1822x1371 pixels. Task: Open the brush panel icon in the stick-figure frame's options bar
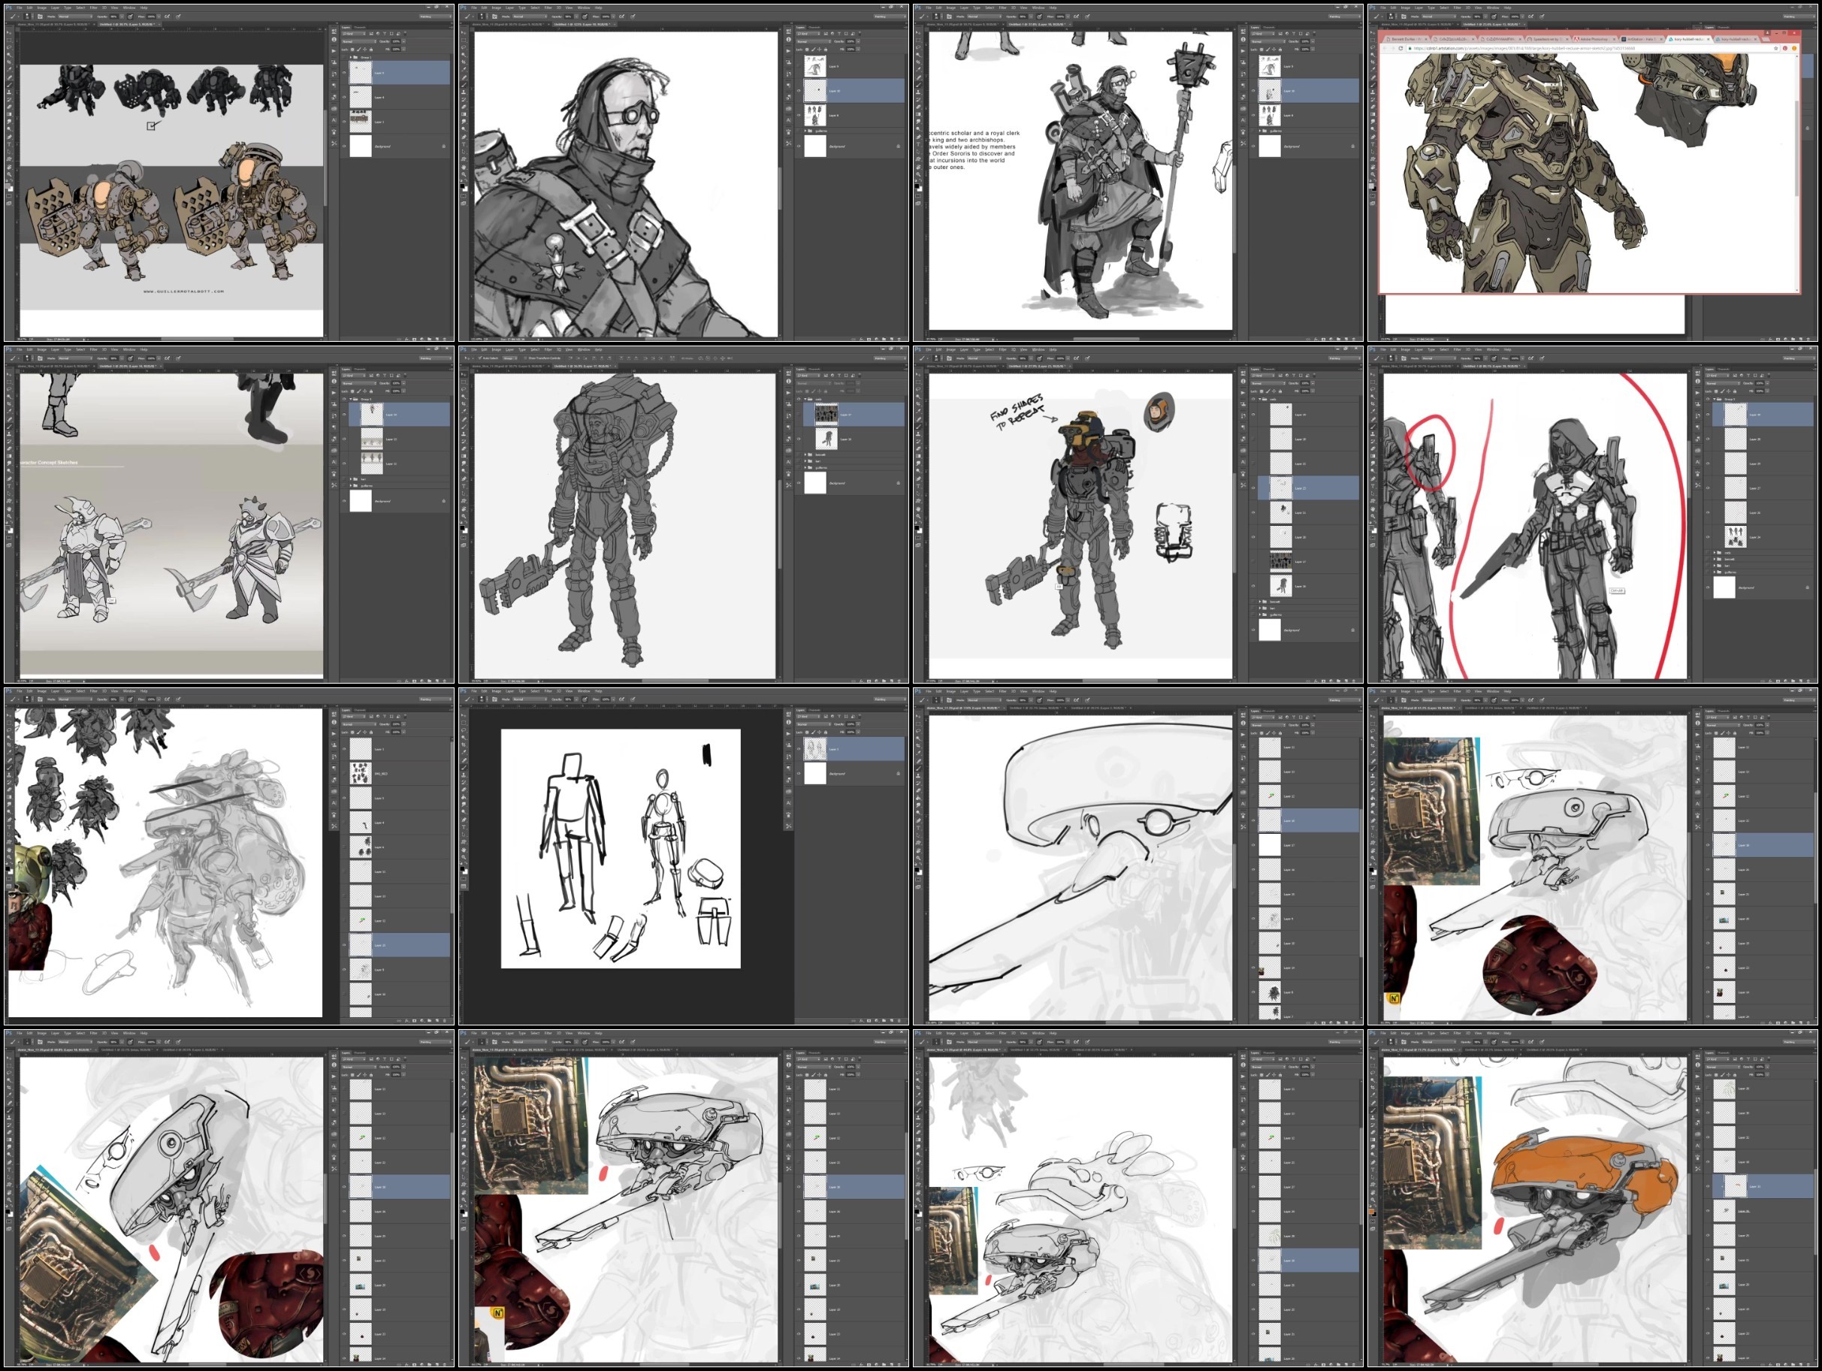(x=495, y=700)
